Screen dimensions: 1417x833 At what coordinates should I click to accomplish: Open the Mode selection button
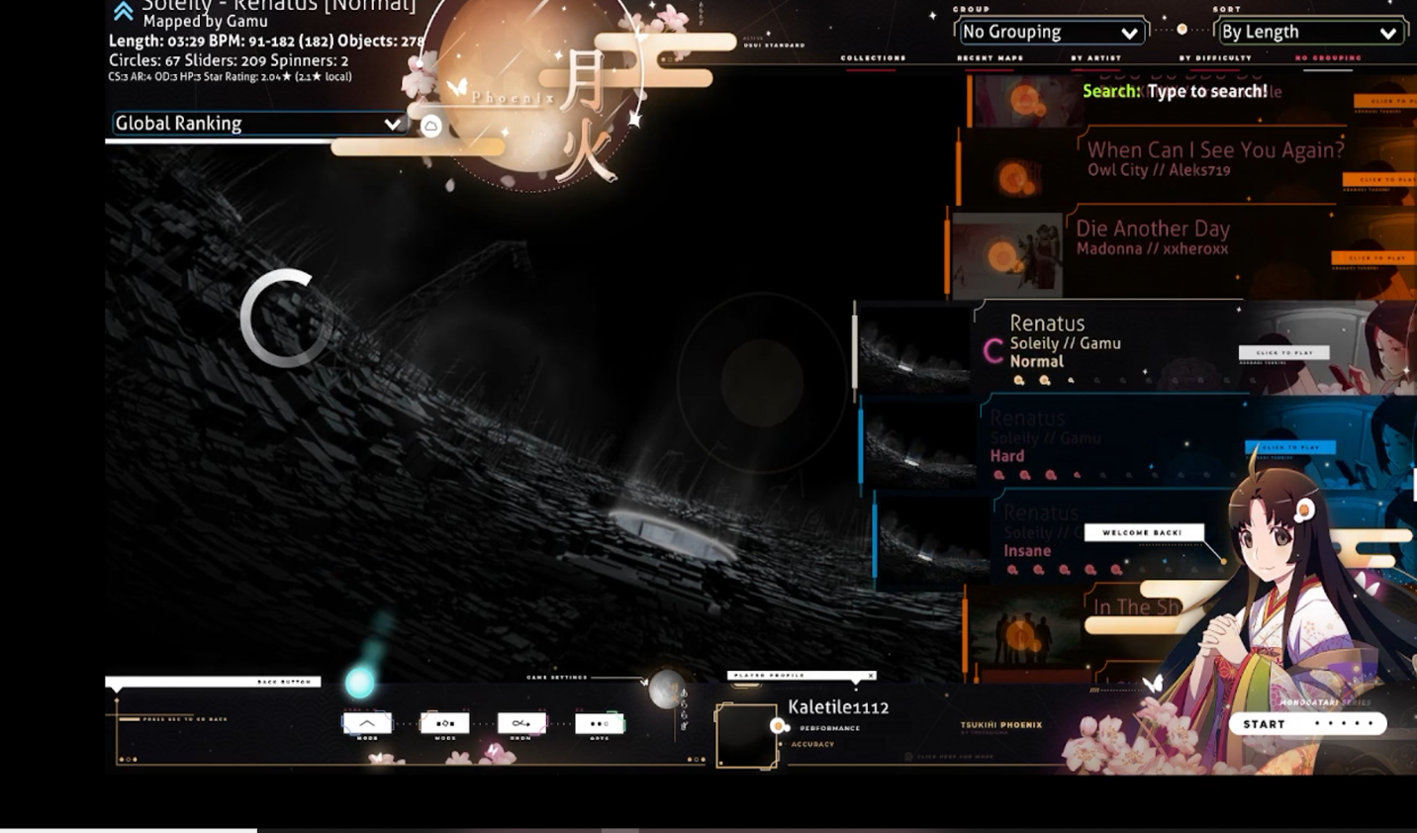point(367,723)
